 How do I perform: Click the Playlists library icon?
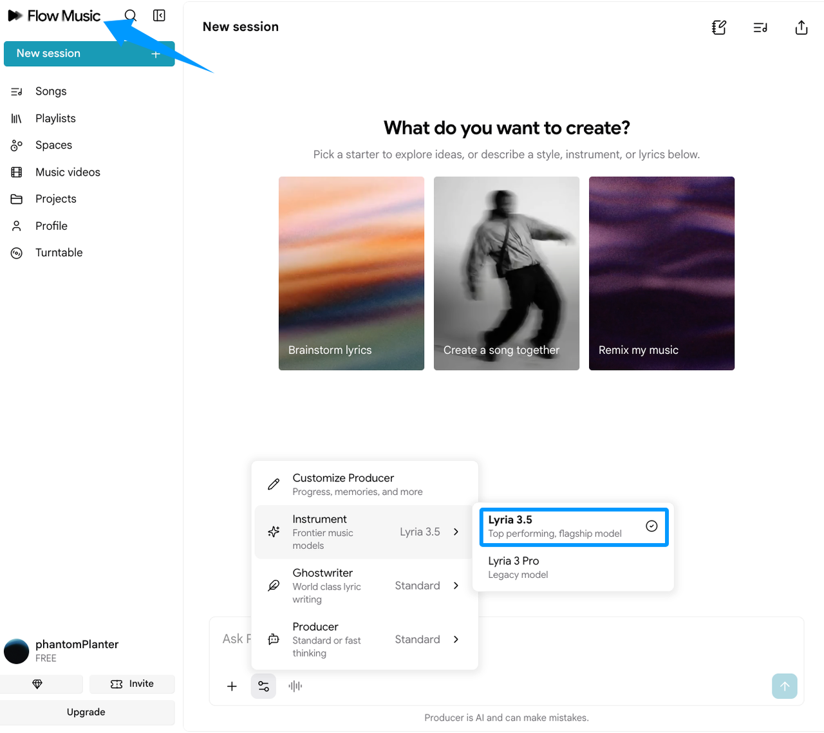click(17, 118)
